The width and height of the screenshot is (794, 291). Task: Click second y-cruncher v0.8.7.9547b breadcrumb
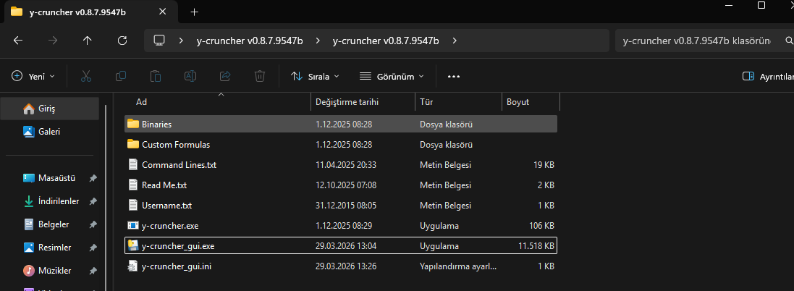pos(386,41)
